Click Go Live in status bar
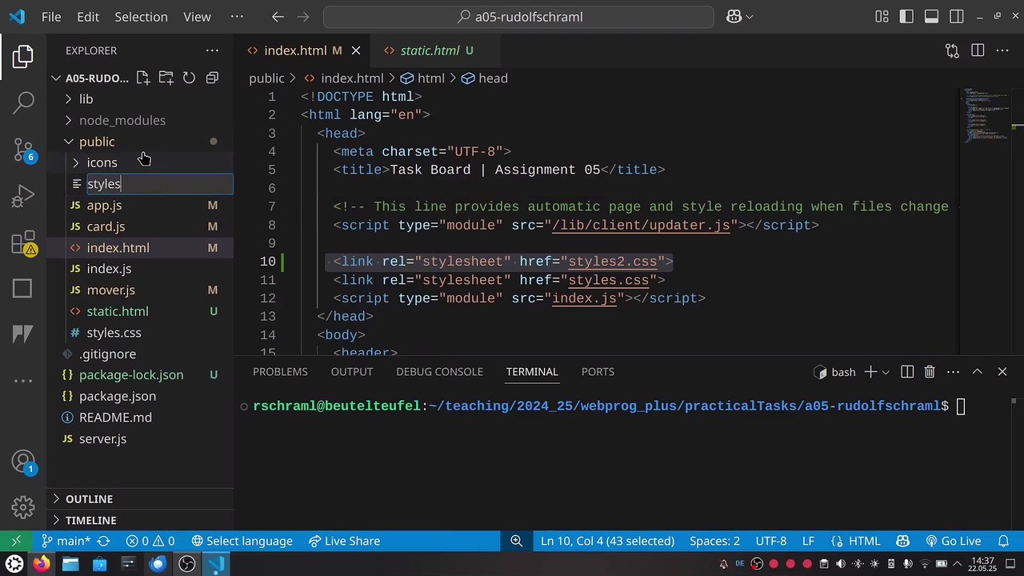The width and height of the screenshot is (1024, 576). pyautogui.click(x=954, y=541)
